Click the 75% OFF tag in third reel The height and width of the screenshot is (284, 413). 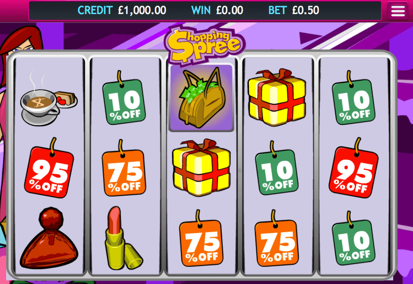201,238
